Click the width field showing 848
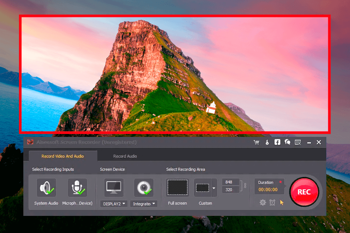 click(x=230, y=182)
